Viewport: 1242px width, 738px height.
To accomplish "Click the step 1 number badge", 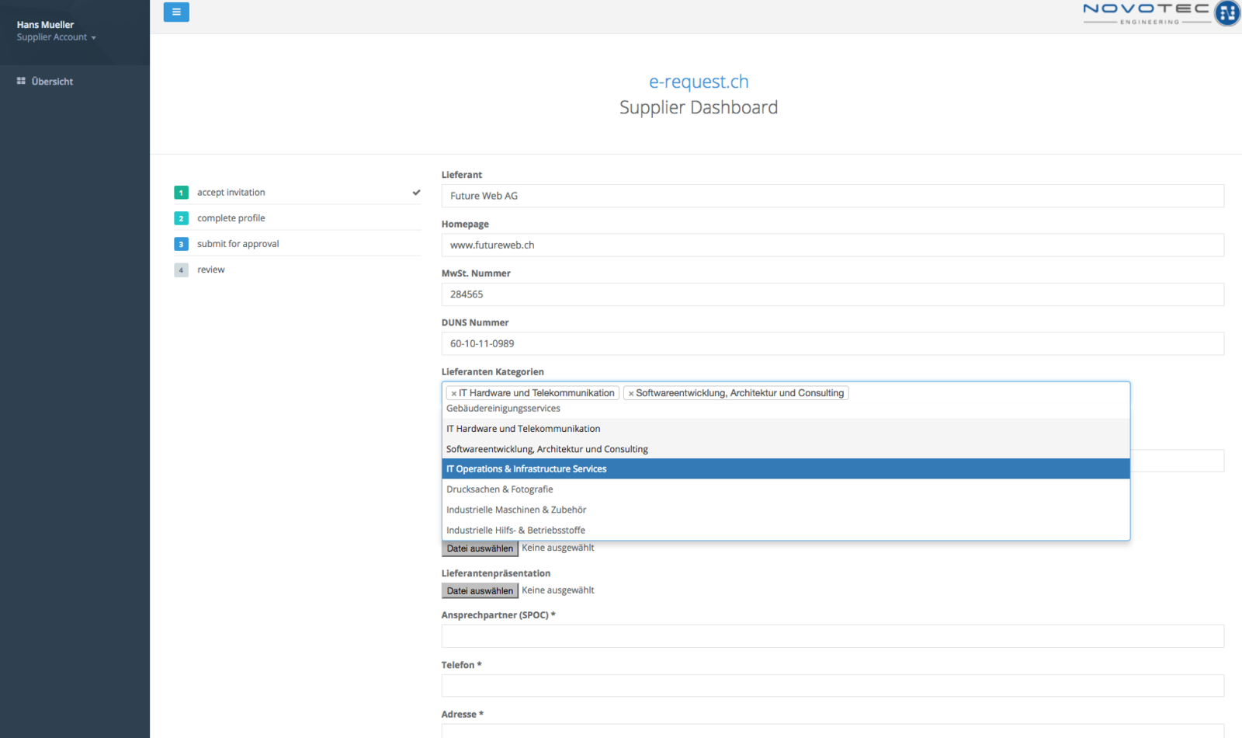I will point(181,193).
